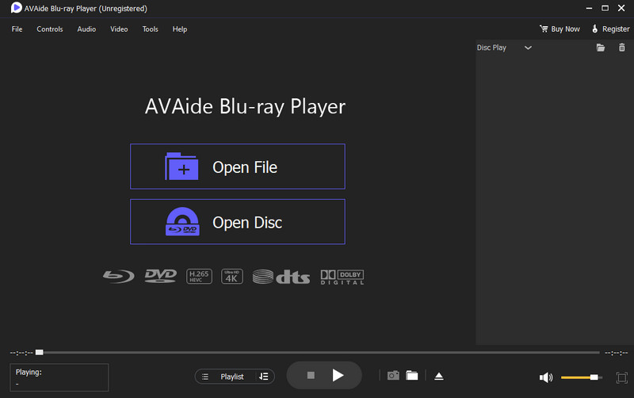
Task: Click the Open File button
Action: point(238,166)
